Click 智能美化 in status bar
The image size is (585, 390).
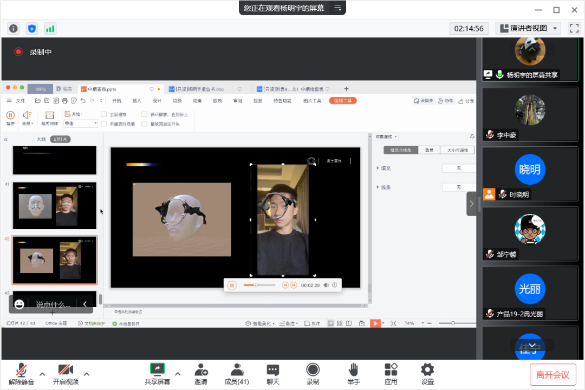(259, 323)
